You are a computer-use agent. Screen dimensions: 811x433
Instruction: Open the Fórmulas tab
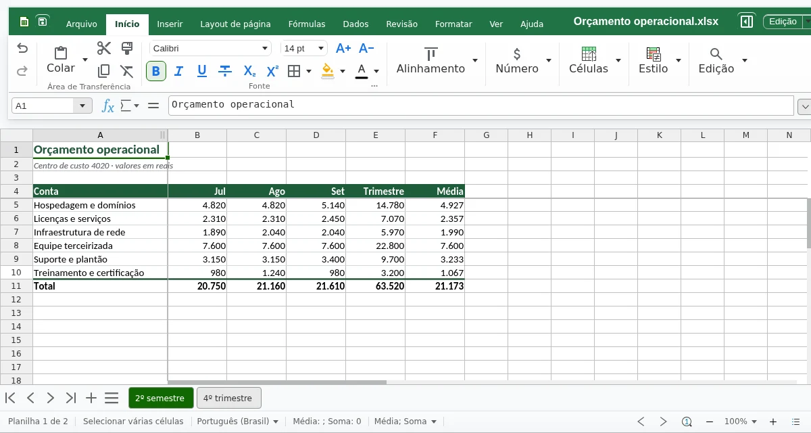pyautogui.click(x=307, y=24)
